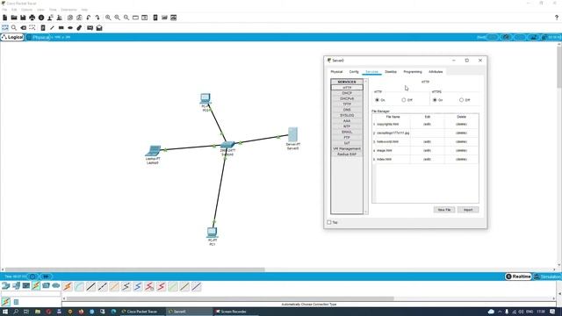Click the Zoom In magnifier icon
The width and height of the screenshot is (562, 316).
tap(108, 18)
